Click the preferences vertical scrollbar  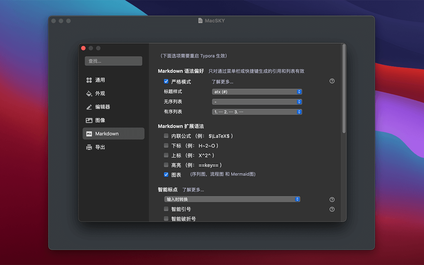pyautogui.click(x=344, y=88)
